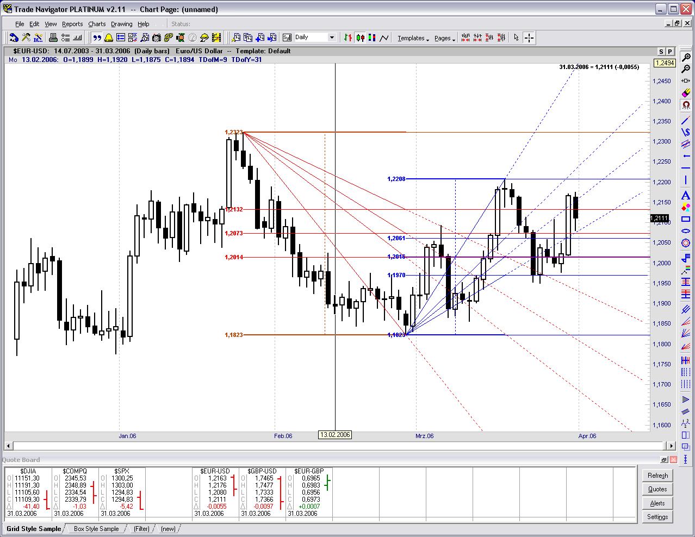Select the vertical line drawing tool

(x=686, y=179)
